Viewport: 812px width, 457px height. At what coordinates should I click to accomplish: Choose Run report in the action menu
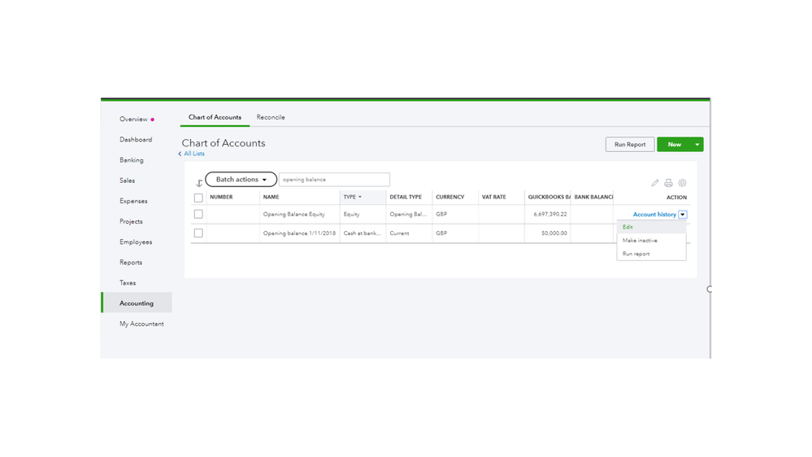click(636, 254)
